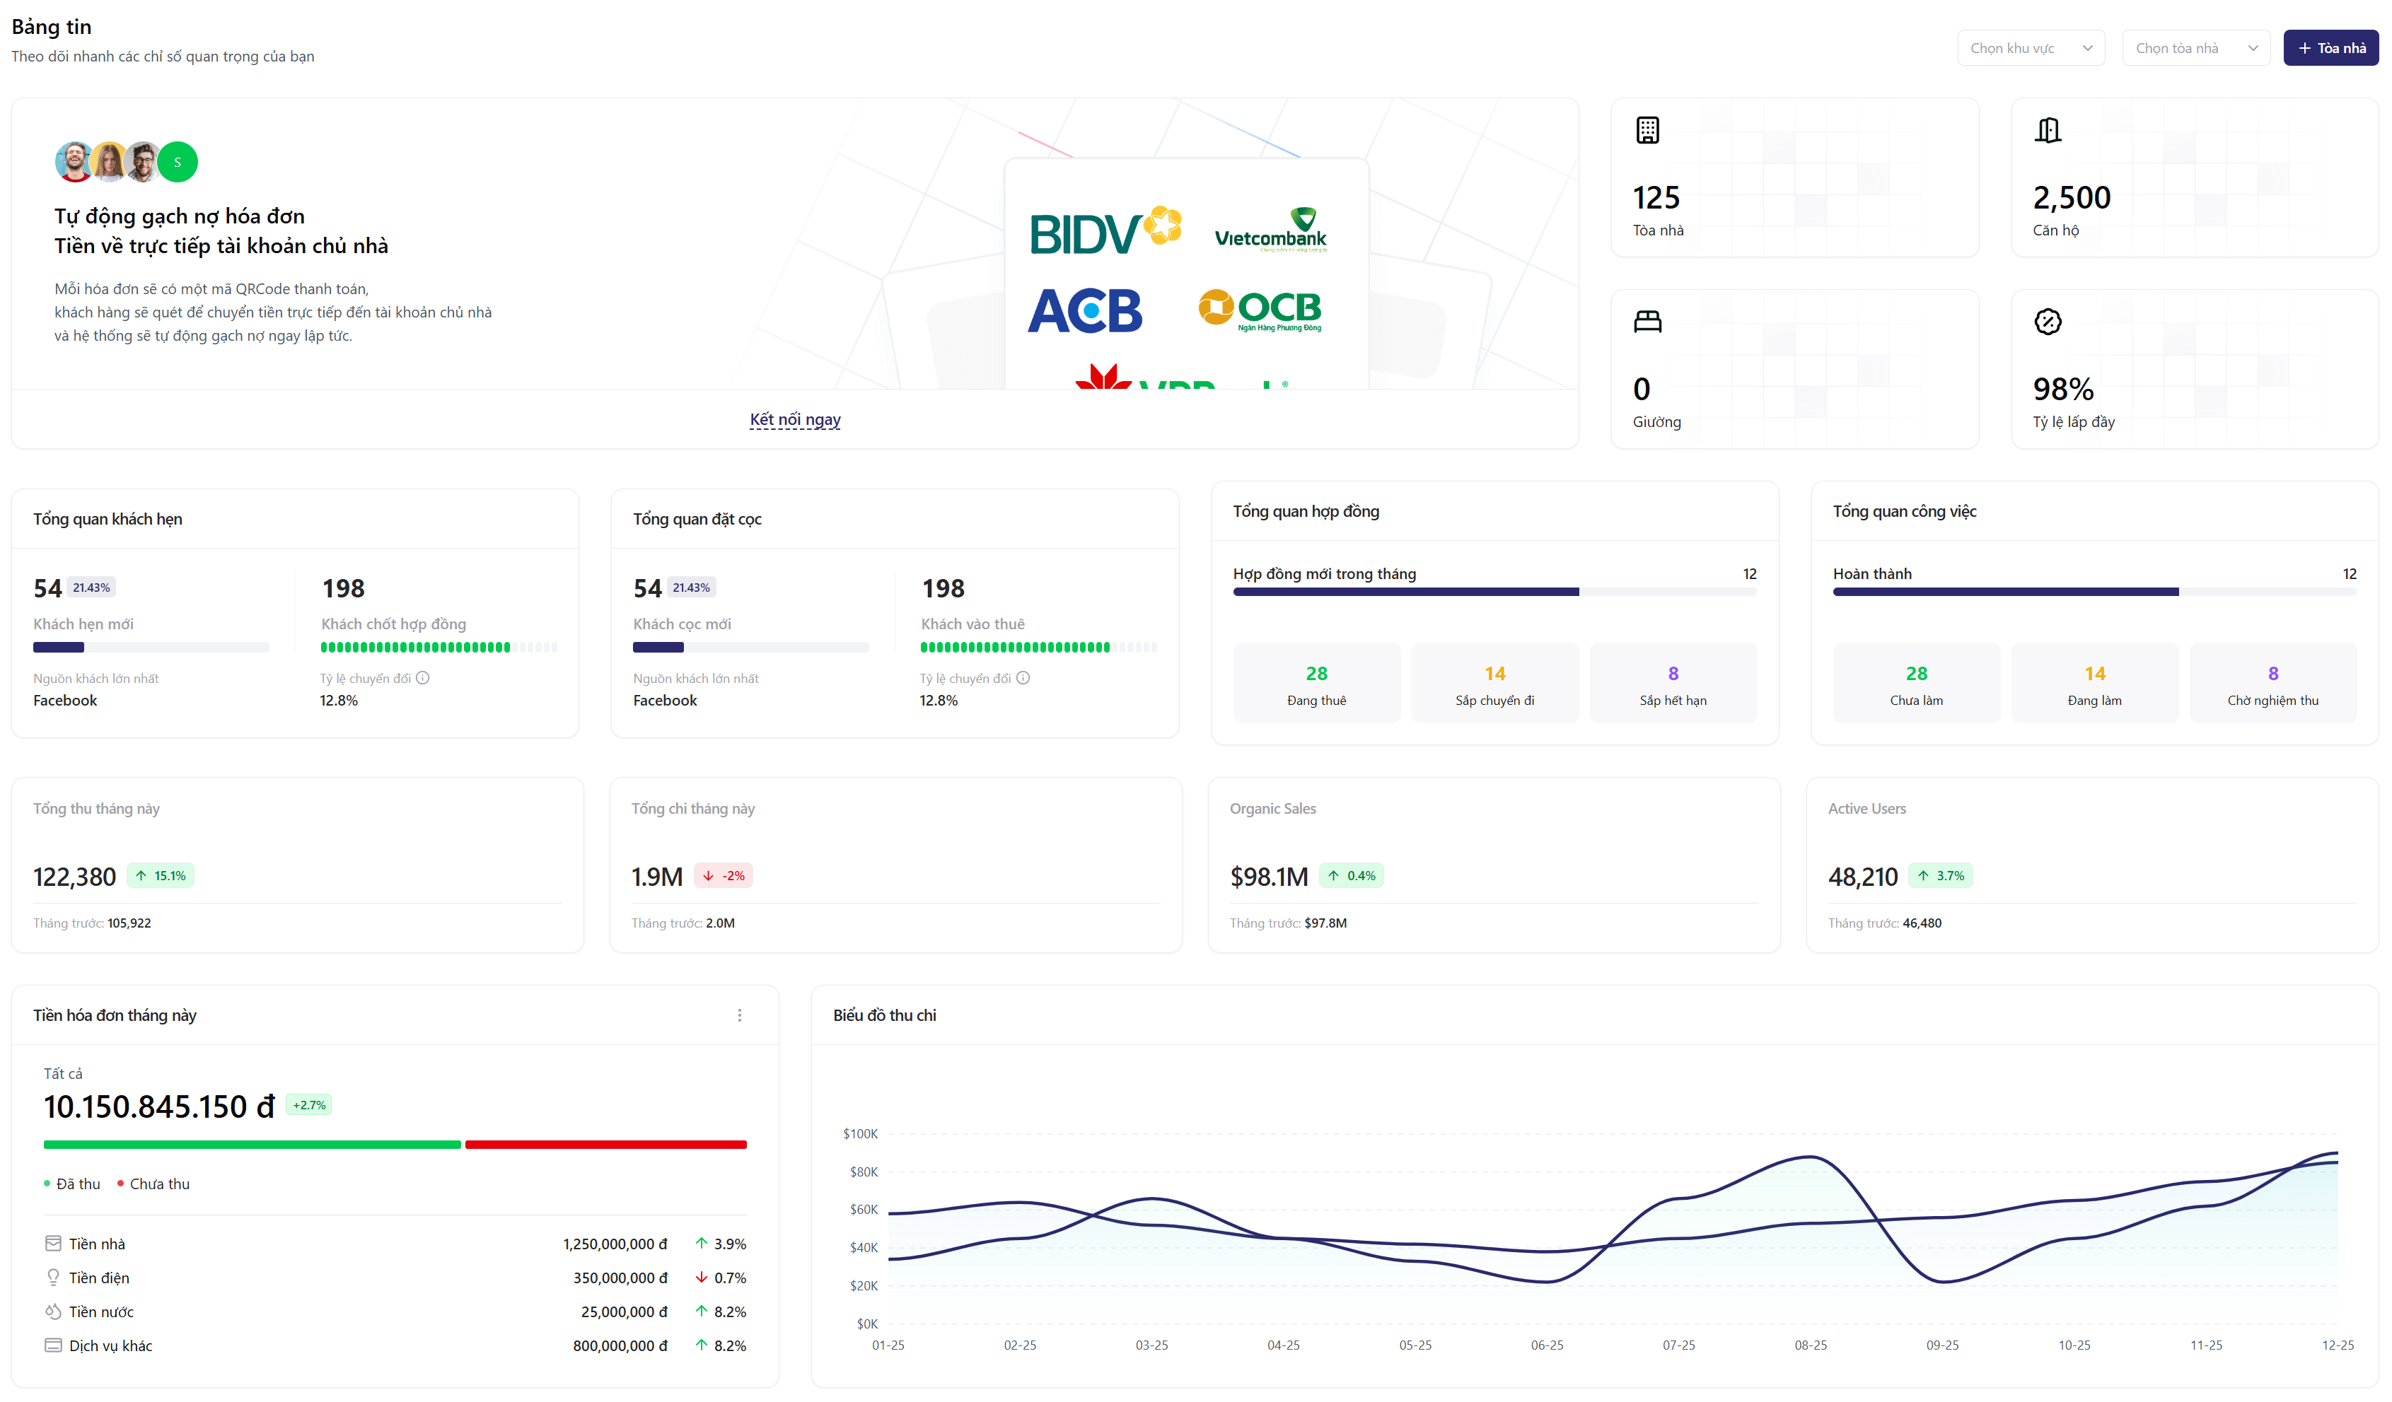Screen dimensions: 2392x1402
Task: Click the chevron arrow in Chọn tòa nhà
Action: click(2253, 48)
